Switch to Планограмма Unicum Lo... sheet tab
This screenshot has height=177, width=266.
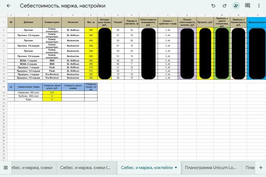point(210,168)
